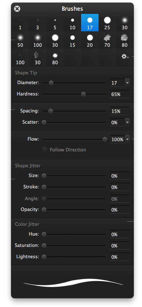Click the Hardness 65% input field
The image size is (142, 307).
pos(119,94)
